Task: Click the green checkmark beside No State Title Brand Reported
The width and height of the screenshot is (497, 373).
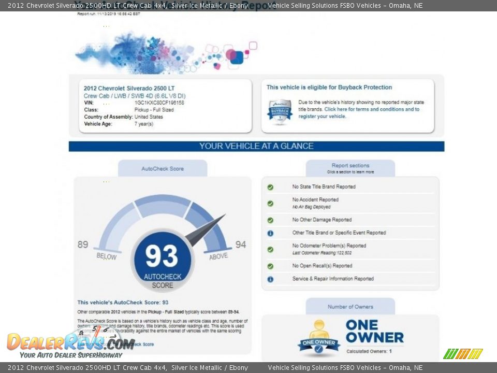Action: point(270,187)
